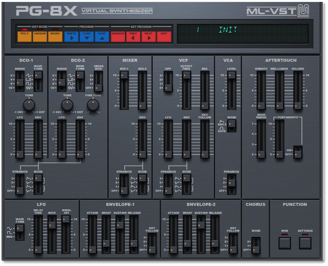Click the LFO WAVE FORM switch

(x=20, y=232)
